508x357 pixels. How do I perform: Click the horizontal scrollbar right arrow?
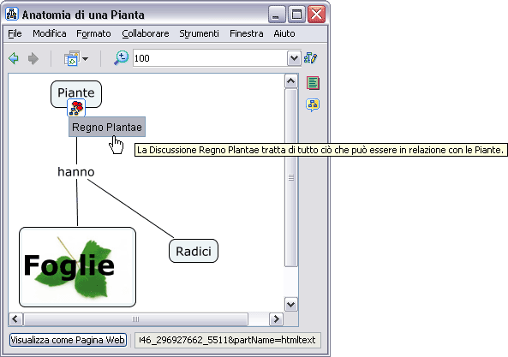coord(276,319)
